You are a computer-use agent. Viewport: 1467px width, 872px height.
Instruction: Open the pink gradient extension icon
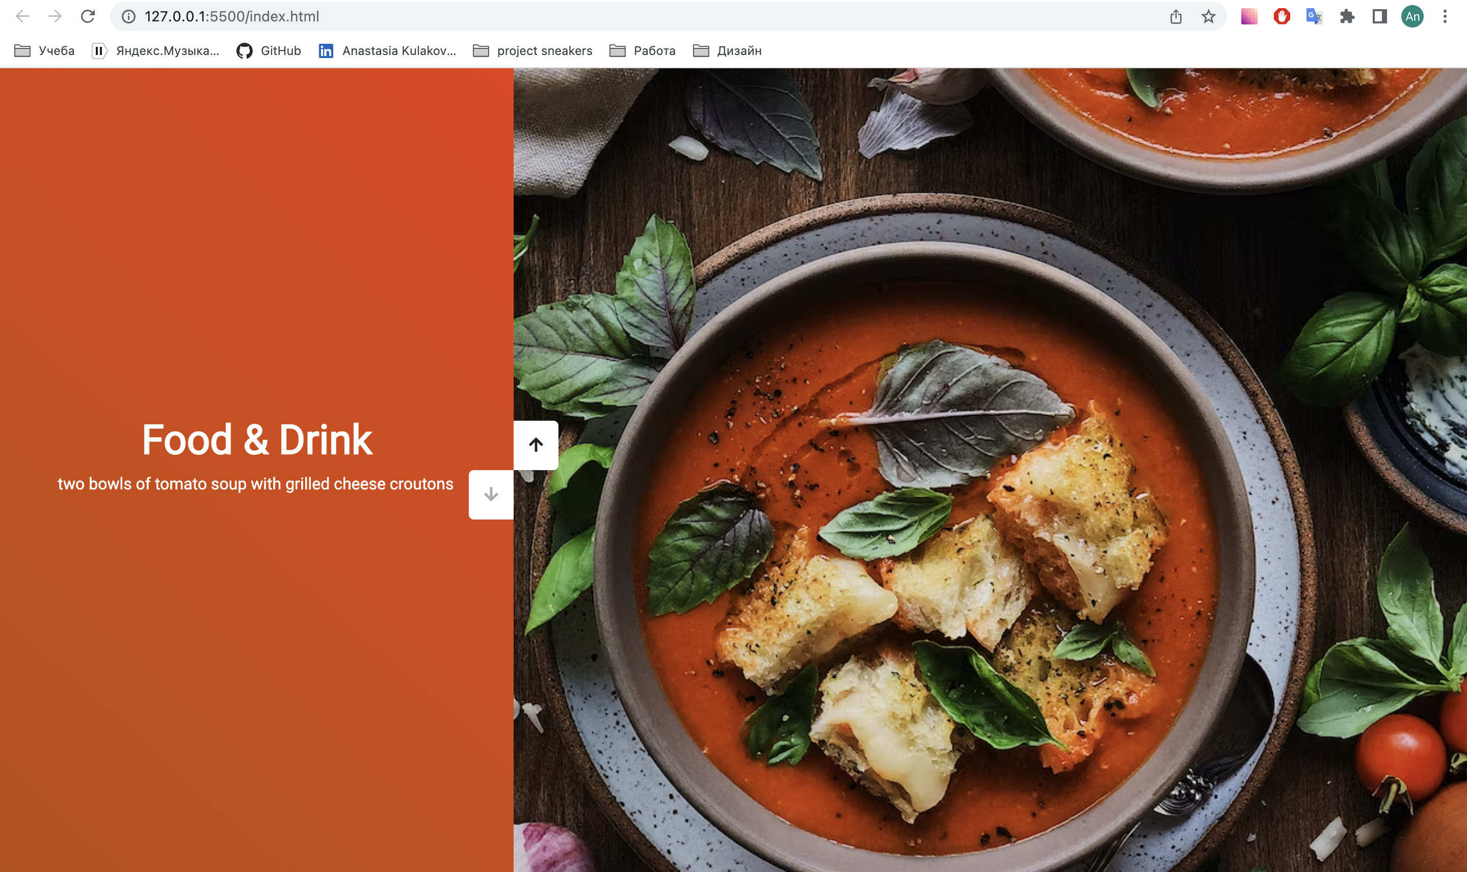(x=1249, y=16)
